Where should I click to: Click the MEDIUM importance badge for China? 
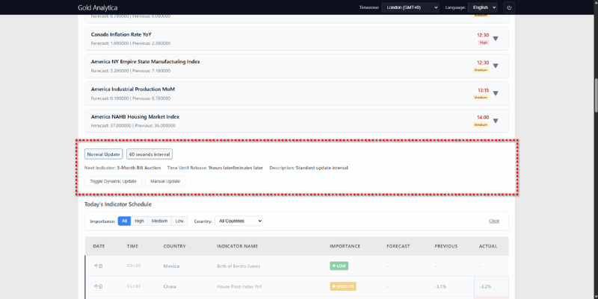[343, 286]
